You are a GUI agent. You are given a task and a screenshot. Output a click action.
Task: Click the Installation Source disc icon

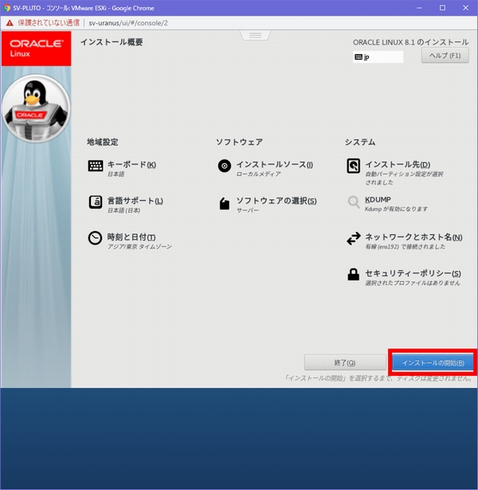coord(225,166)
